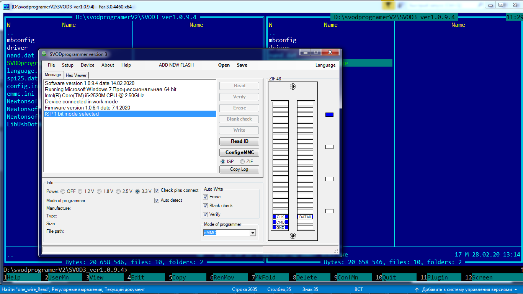Select mbconfig folder in right Far panel
Screen dimensions: 523x294
(283, 40)
